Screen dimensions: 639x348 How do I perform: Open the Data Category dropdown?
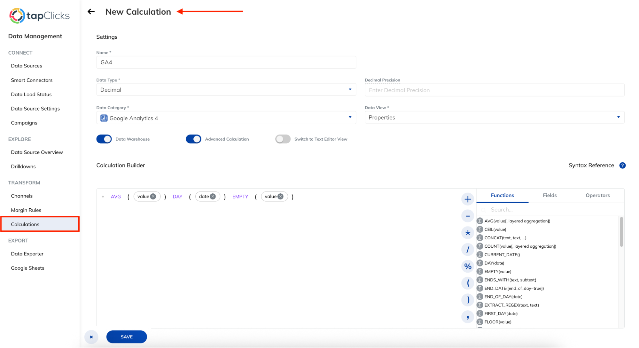point(349,118)
